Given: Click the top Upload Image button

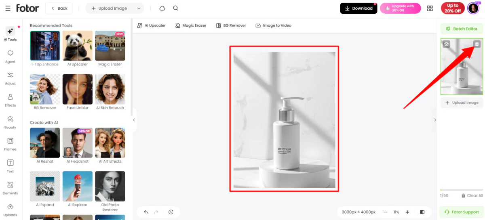Looking at the screenshot, I should 110,8.
